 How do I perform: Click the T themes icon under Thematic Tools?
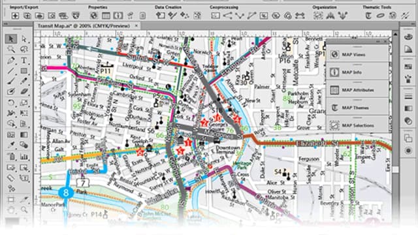[x=368, y=16]
